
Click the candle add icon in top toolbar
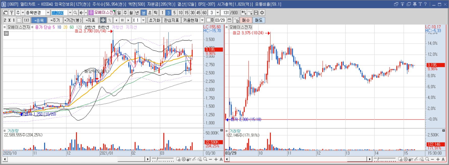pos(244,13)
